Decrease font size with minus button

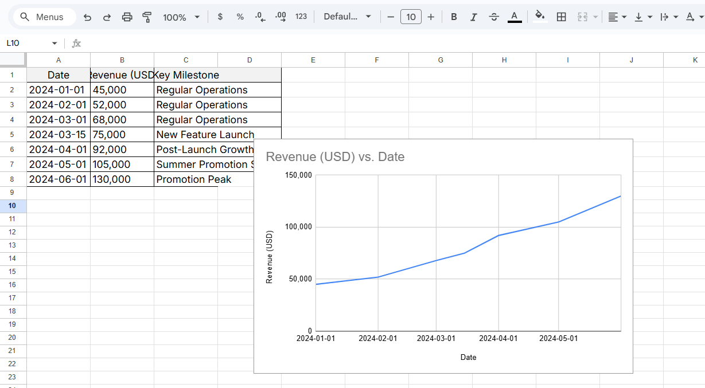[391, 17]
